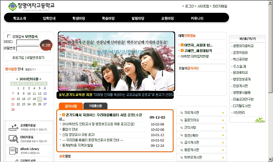The height and width of the screenshot is (162, 273).
Task: Expand 월별보기 monthly view arrow
Action: point(35,70)
